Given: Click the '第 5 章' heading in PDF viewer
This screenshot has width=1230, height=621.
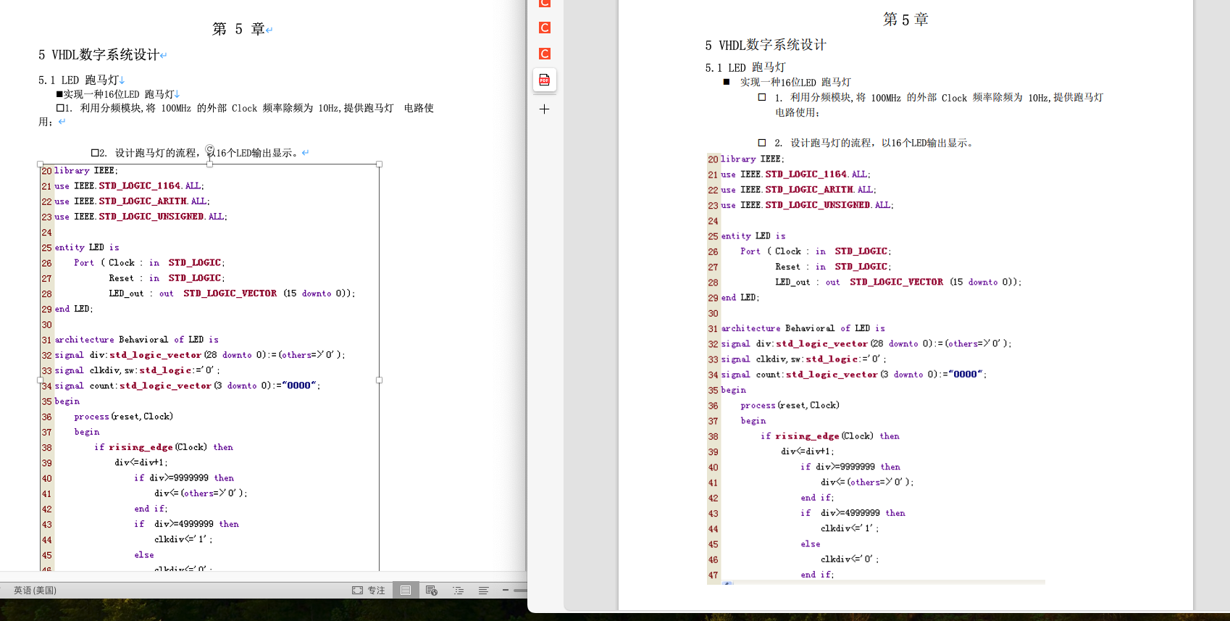Looking at the screenshot, I should pos(905,20).
